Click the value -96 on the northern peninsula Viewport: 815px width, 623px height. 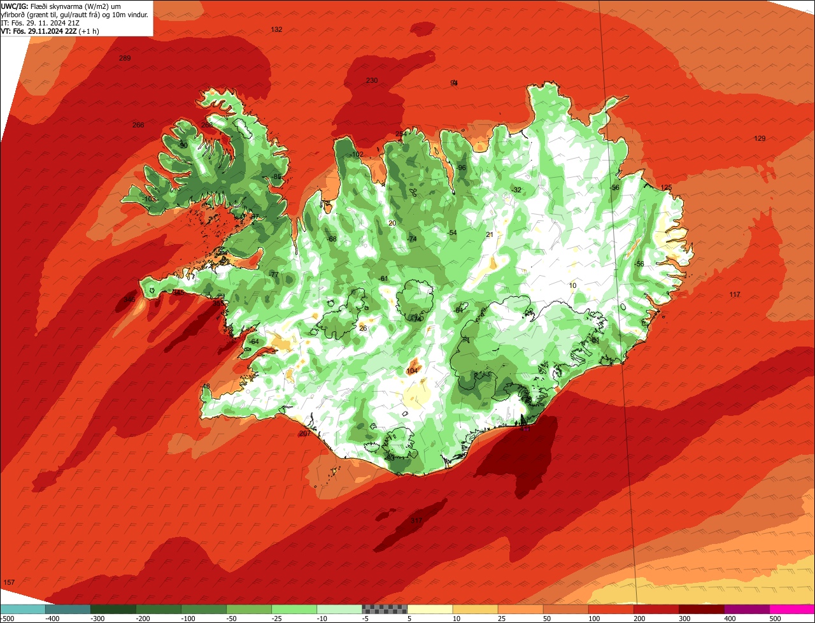click(462, 168)
